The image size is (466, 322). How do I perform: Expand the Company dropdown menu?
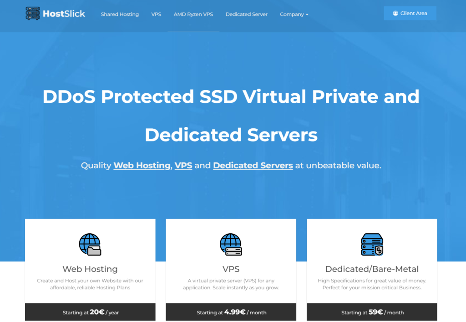(294, 15)
